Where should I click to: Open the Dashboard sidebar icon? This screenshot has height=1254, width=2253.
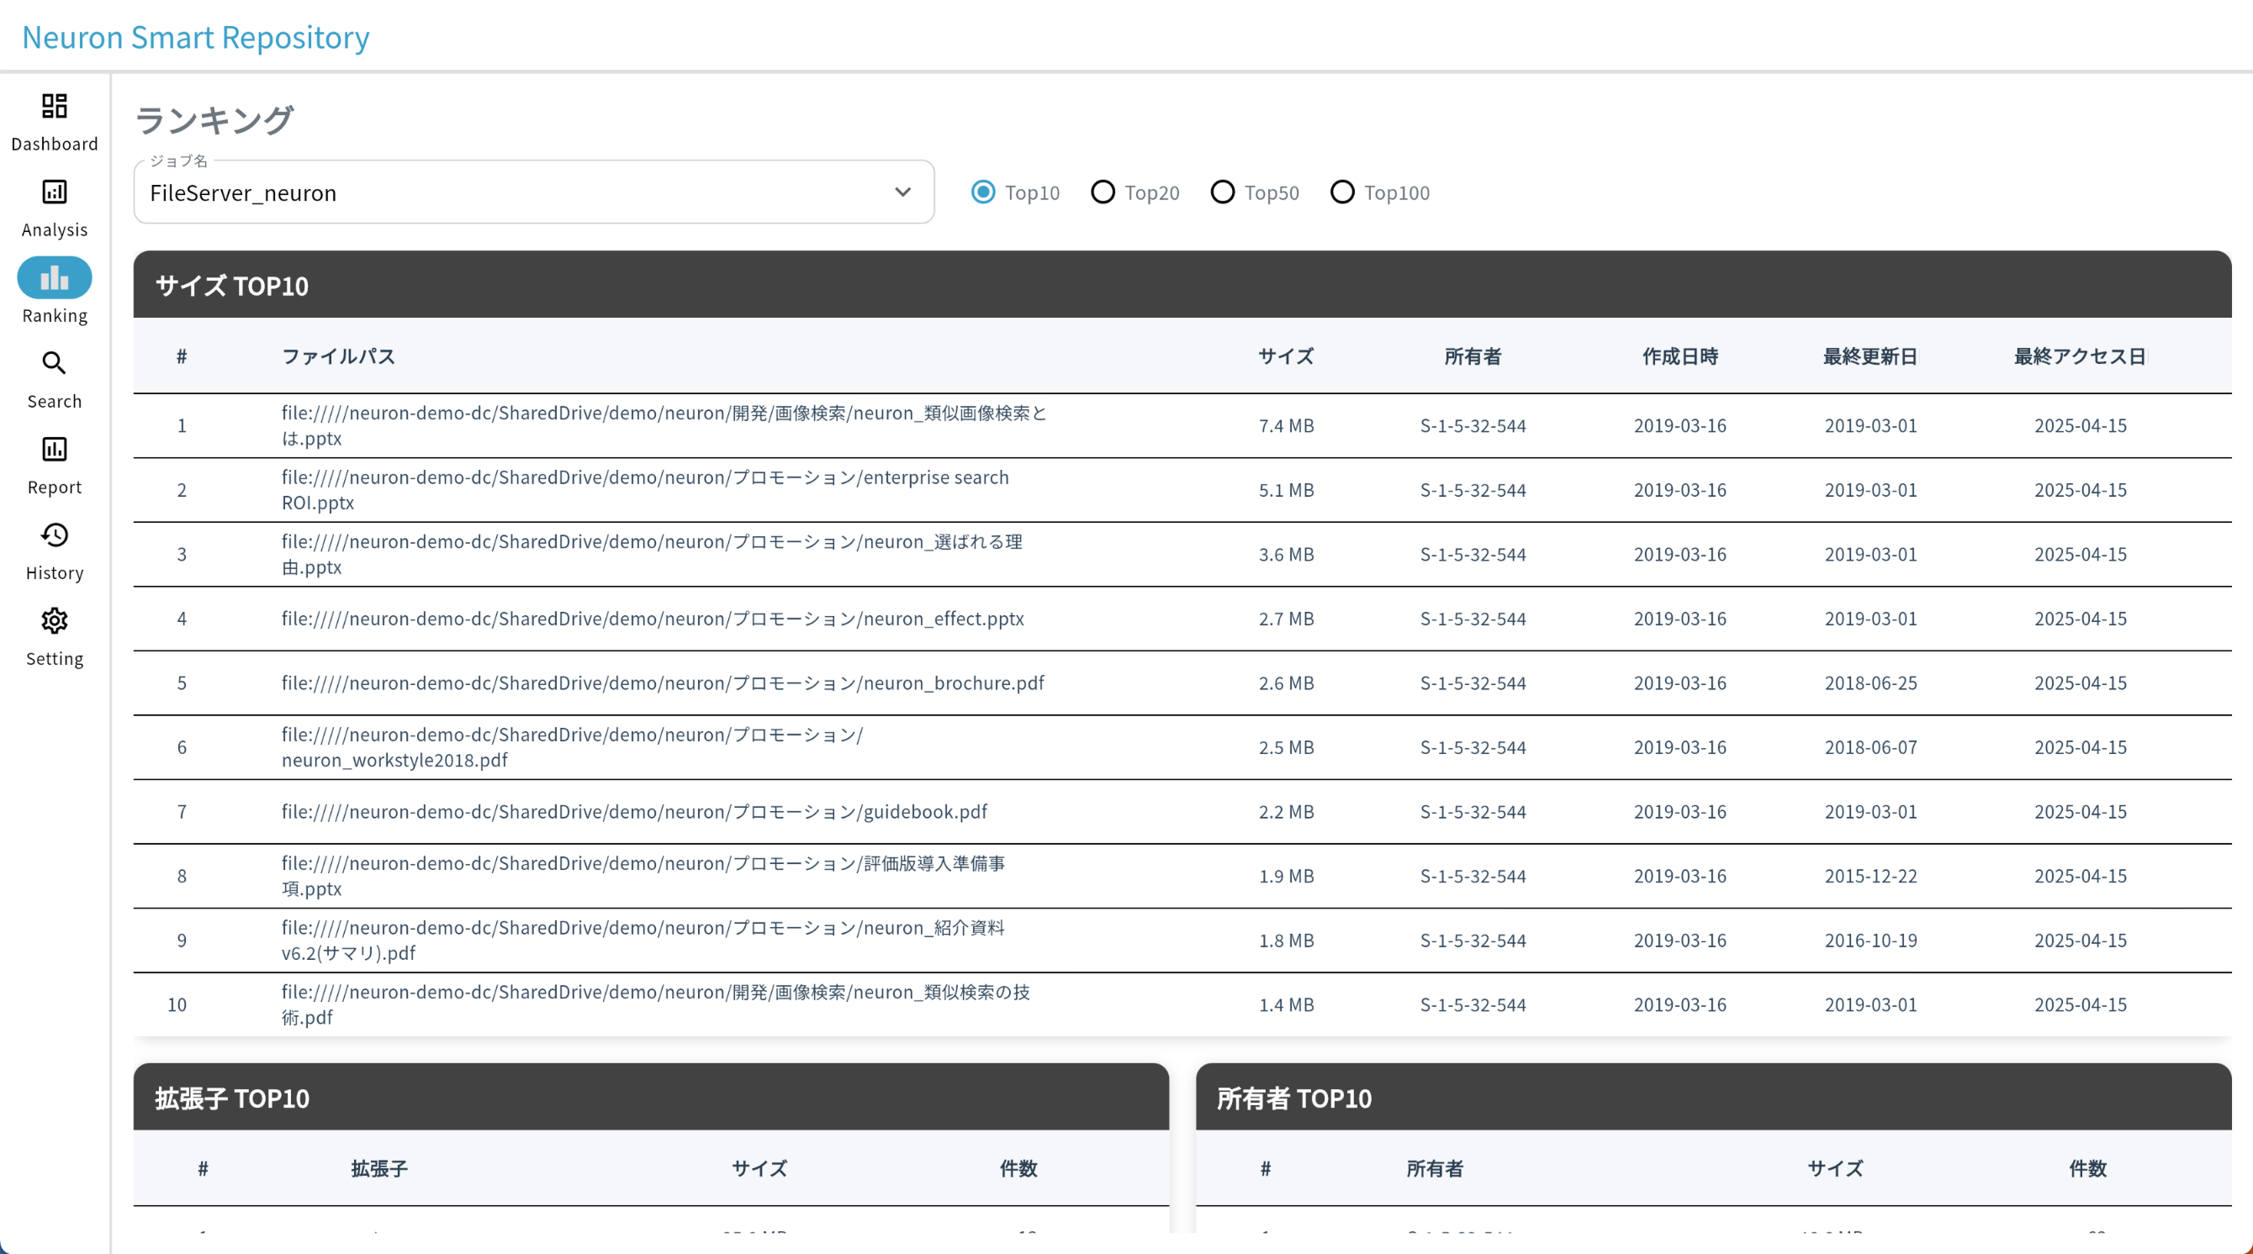pos(54,107)
